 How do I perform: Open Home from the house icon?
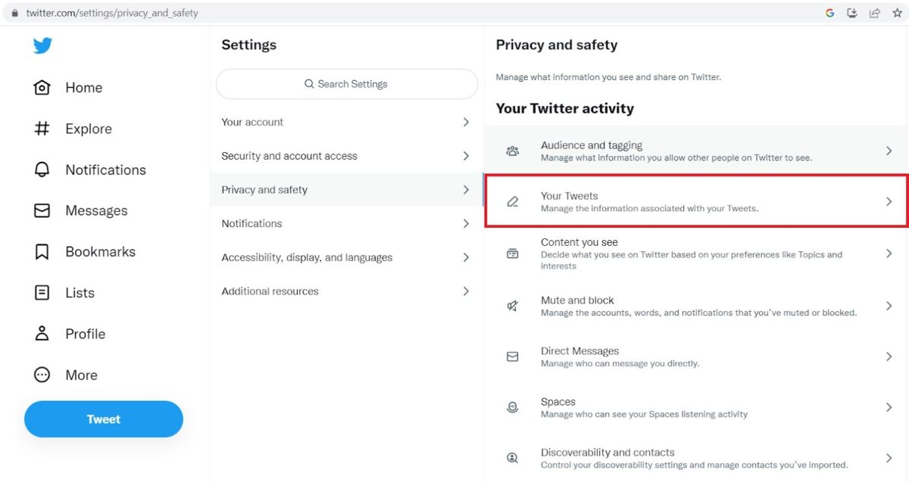point(42,88)
